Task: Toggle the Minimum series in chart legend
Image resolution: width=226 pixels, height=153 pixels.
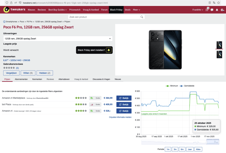Action: 172,86
